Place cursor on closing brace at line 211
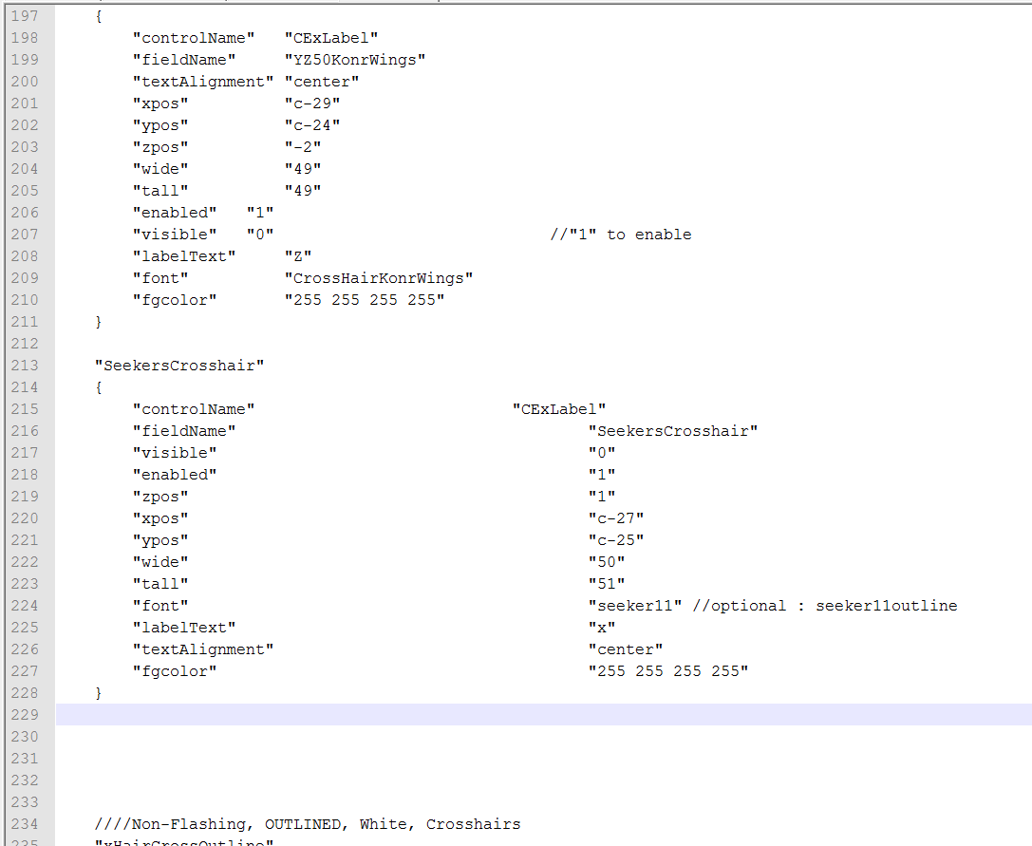This screenshot has width=1032, height=846. [99, 322]
